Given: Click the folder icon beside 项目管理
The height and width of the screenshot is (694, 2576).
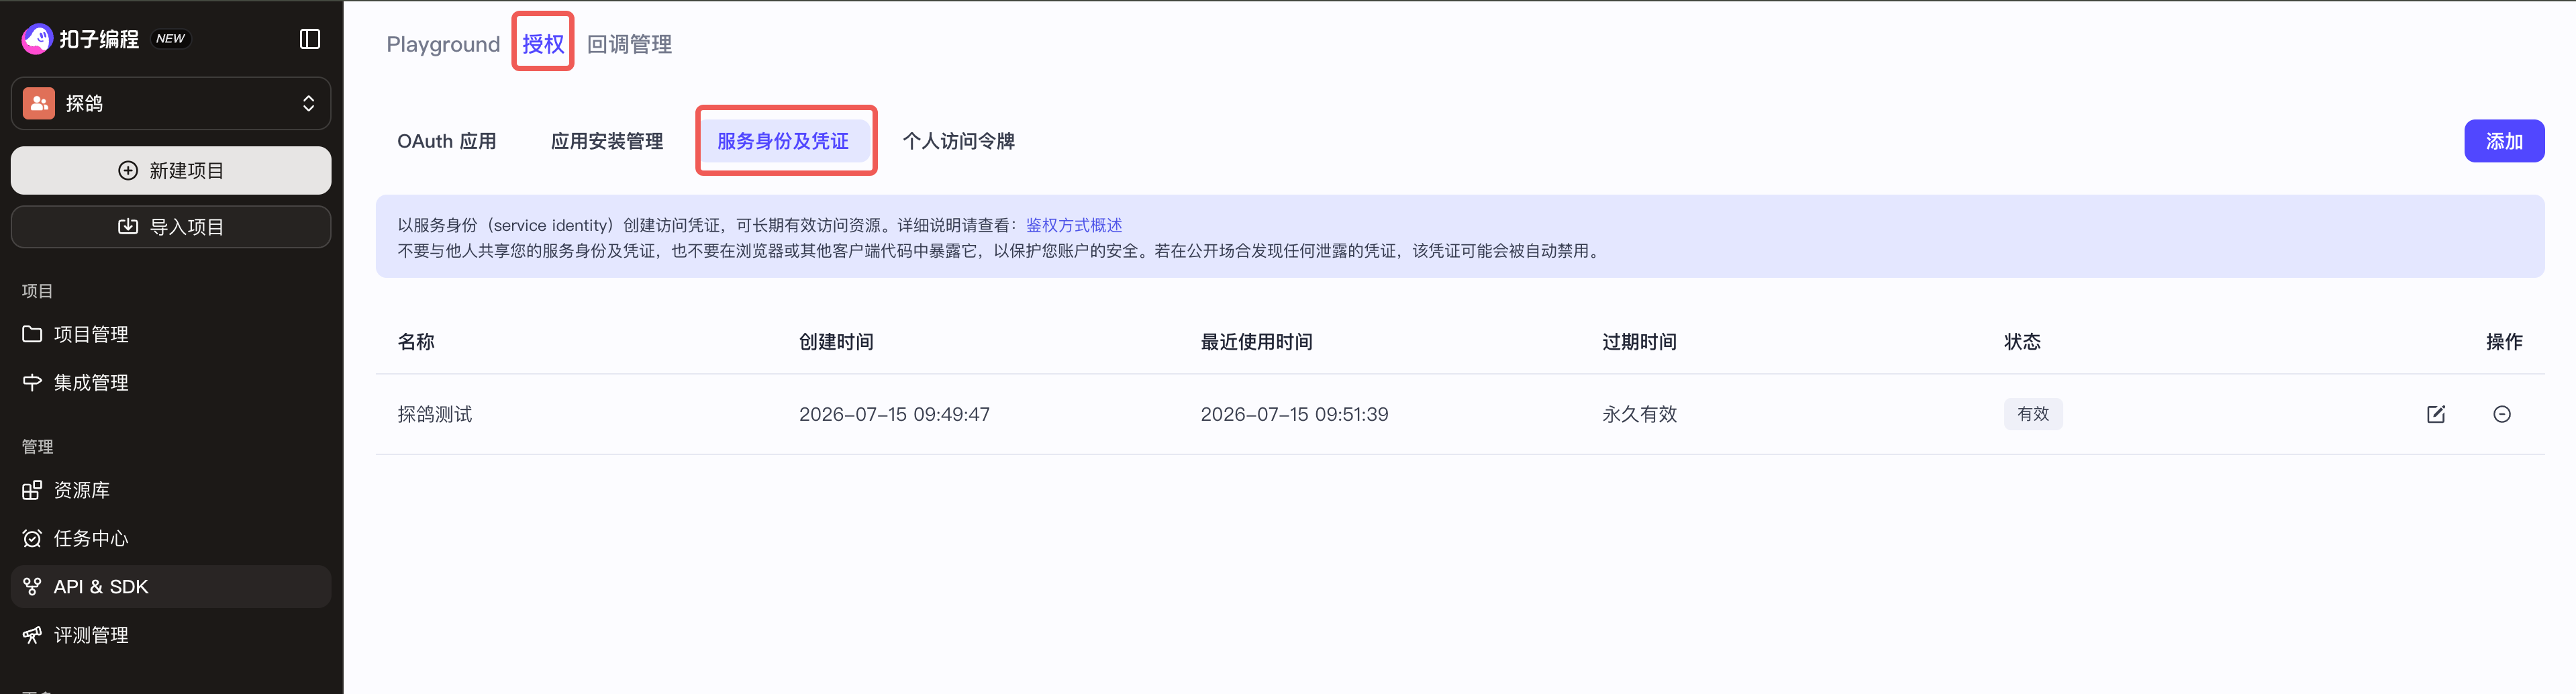Looking at the screenshot, I should pos(32,334).
